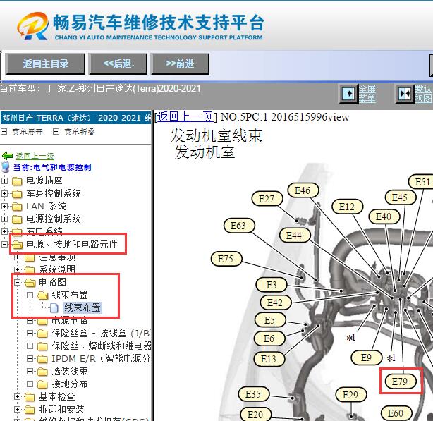Select the 车身控制系统 folder
This screenshot has width=433, height=421.
(54, 193)
